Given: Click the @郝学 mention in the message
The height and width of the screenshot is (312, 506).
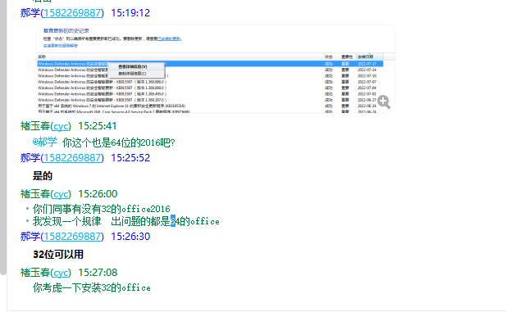Looking at the screenshot, I should pyautogui.click(x=44, y=142).
